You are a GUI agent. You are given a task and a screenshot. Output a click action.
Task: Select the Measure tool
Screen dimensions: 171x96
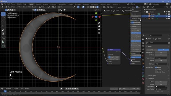[3, 42]
